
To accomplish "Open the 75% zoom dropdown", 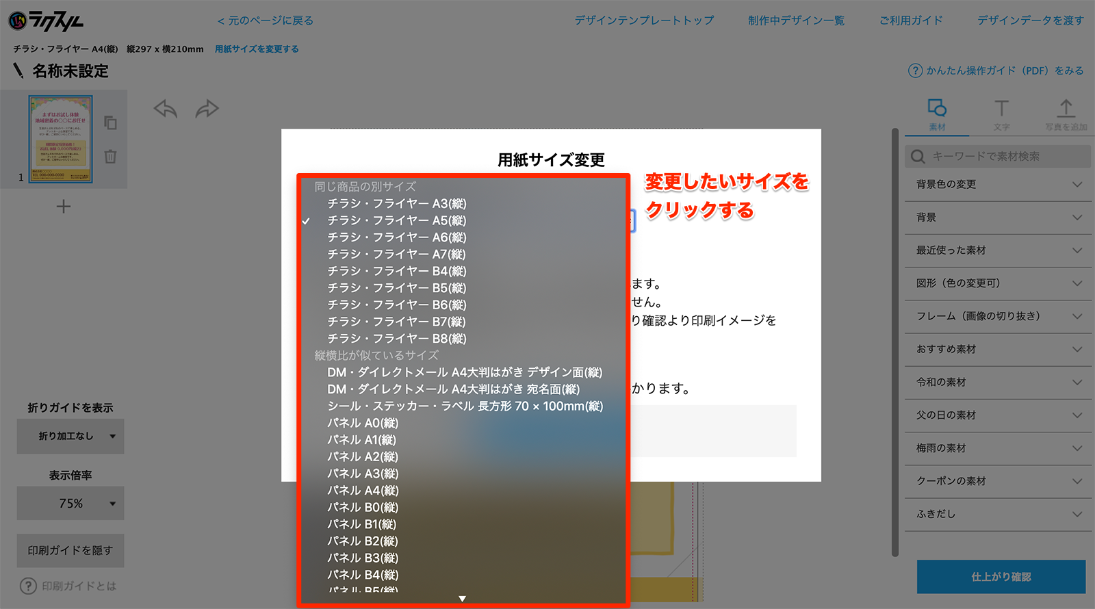I will click(70, 504).
